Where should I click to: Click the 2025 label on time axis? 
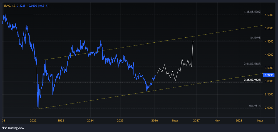pyautogui.click(x=120, y=121)
